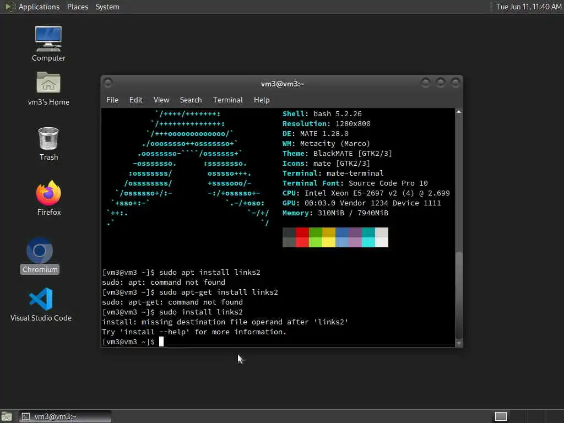This screenshot has height=423, width=564.
Task: Open the terminal Edit menu
Action: click(135, 100)
